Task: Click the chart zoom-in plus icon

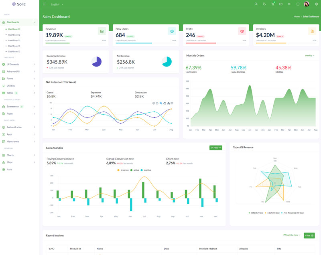Action: pos(154,103)
